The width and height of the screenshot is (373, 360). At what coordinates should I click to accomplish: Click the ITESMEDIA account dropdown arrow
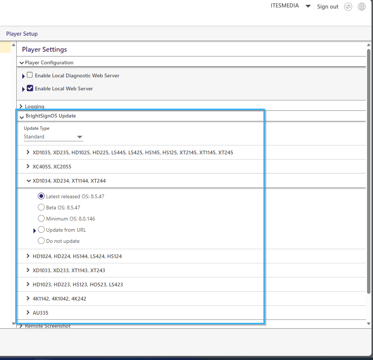point(308,6)
